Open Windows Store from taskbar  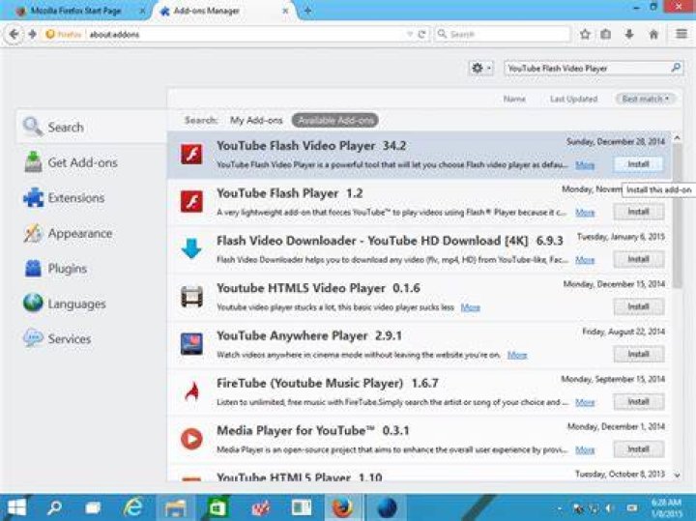coord(217,507)
